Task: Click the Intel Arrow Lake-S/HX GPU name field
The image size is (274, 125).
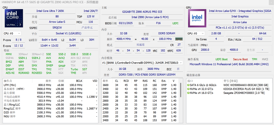Action: [x=240, y=11]
